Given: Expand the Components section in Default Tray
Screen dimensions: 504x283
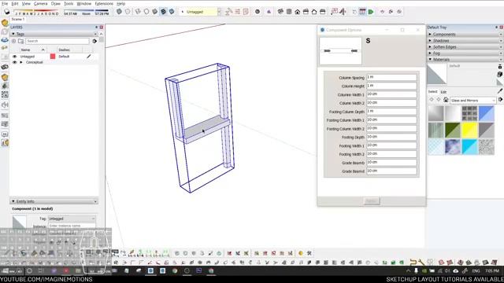Looking at the screenshot, I should (x=465, y=35).
